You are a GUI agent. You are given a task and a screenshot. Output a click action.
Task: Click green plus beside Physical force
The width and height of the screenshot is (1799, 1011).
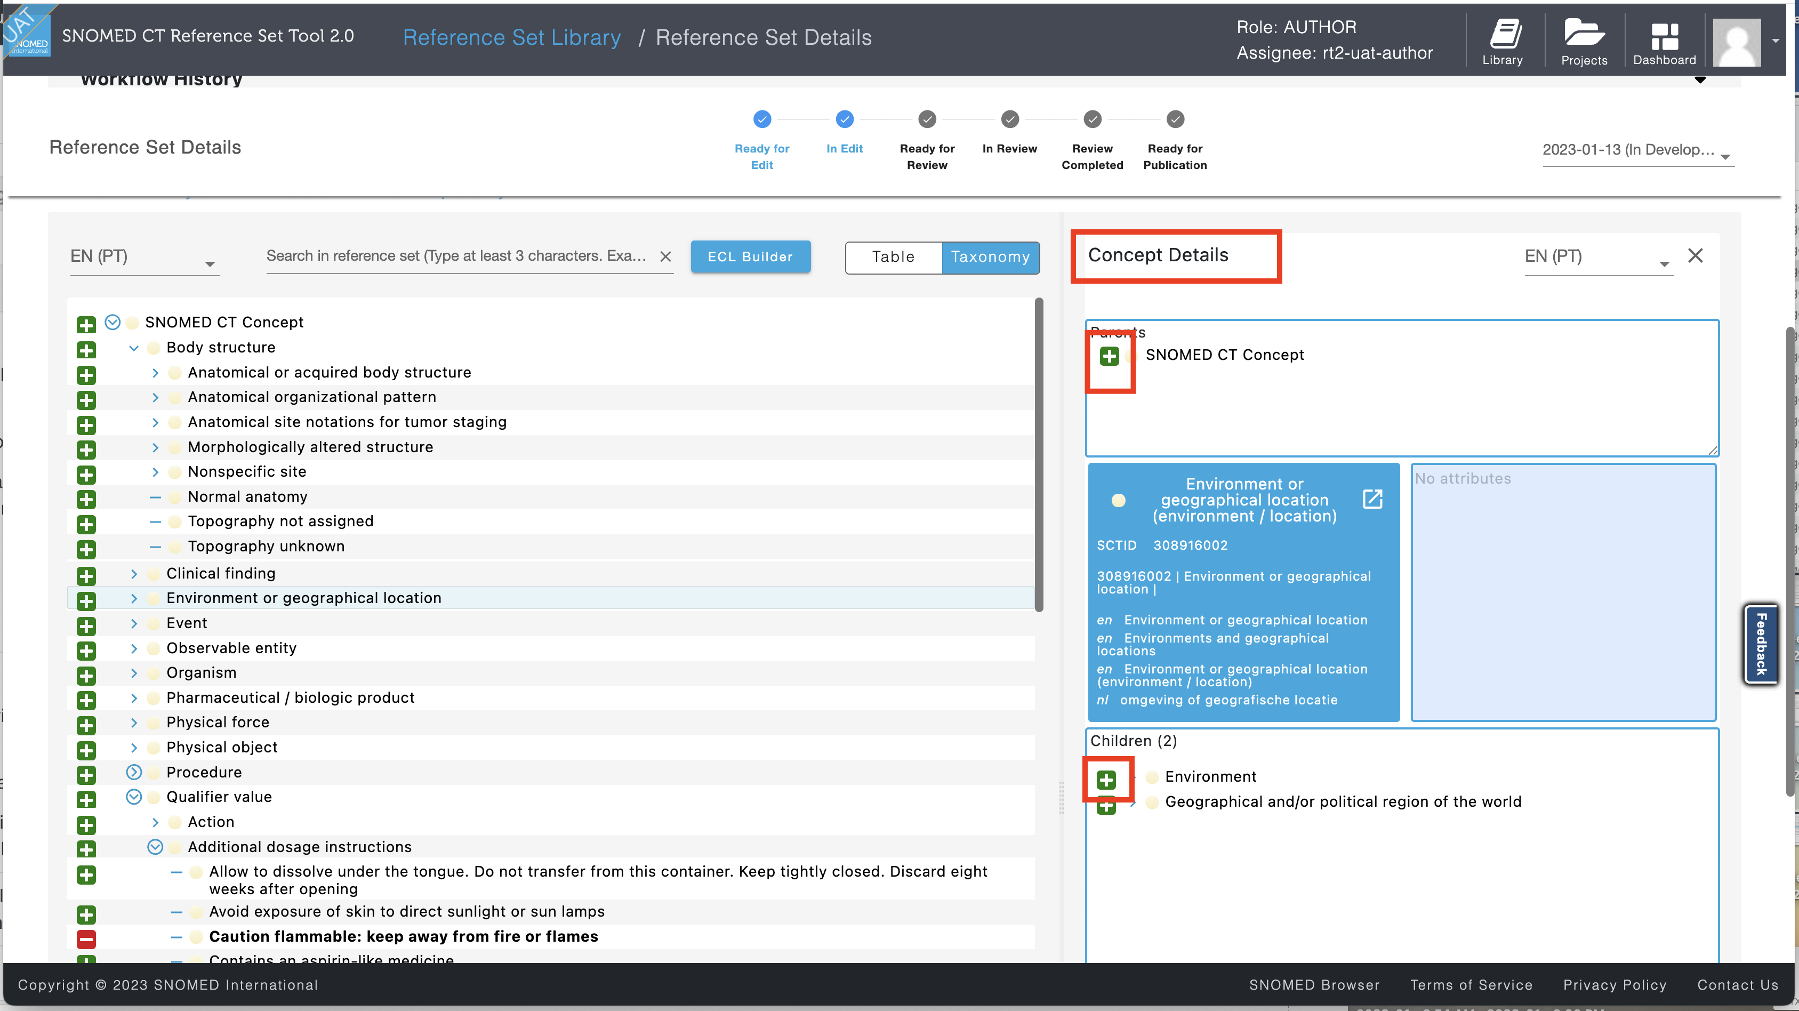tap(86, 725)
